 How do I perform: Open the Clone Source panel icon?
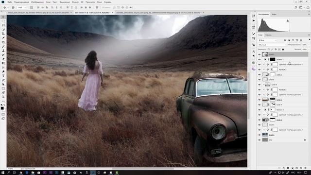[x=254, y=45]
